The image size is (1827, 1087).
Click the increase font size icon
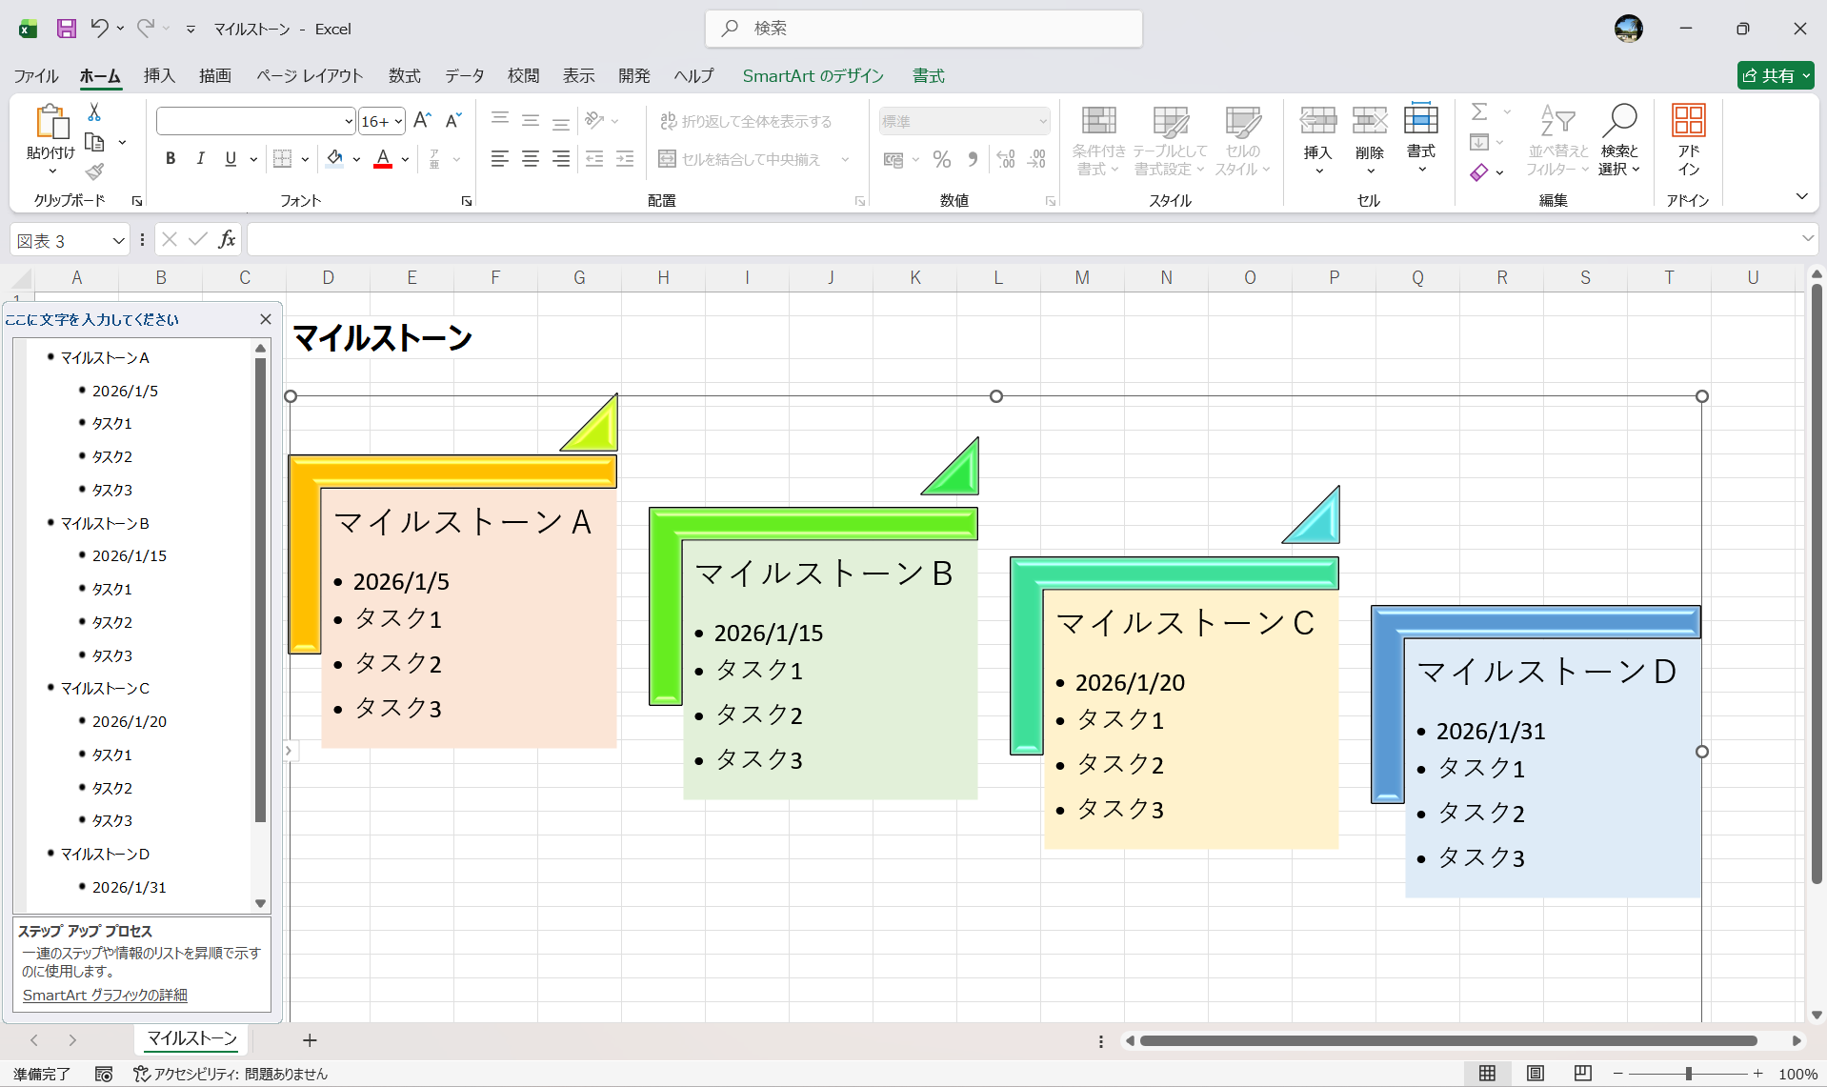(422, 120)
